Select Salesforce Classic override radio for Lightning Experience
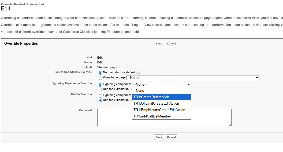Viewport: 283px width, 152px height. (x=100, y=89)
